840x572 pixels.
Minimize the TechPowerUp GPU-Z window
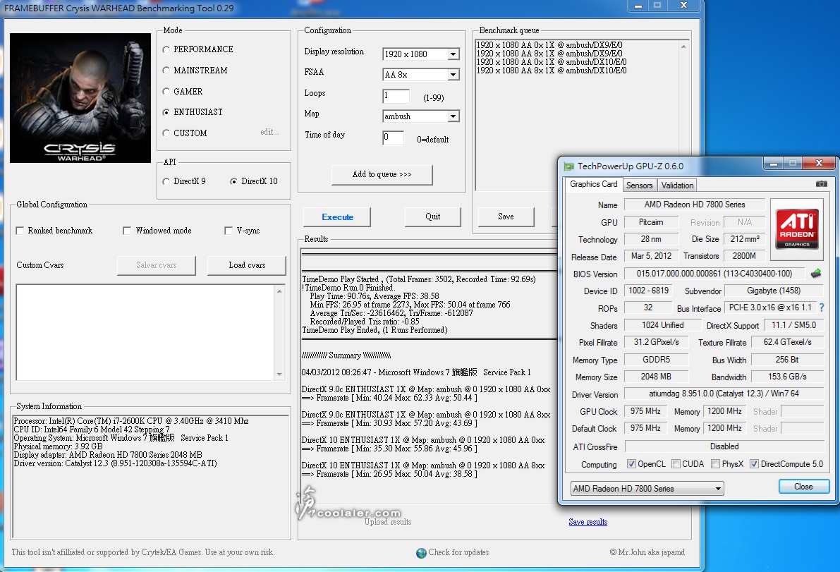coord(773,164)
